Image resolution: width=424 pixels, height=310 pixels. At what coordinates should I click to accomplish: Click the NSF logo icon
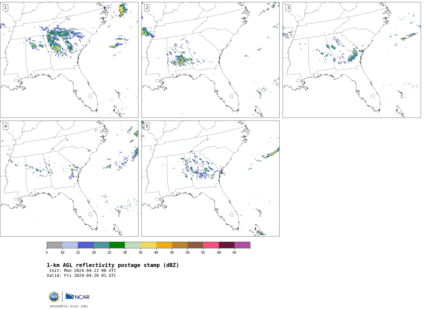54,297
